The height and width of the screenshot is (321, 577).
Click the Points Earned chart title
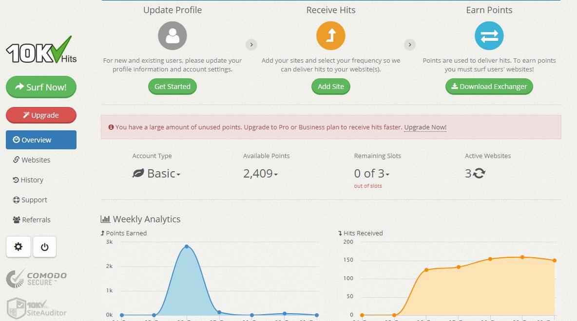(124, 233)
